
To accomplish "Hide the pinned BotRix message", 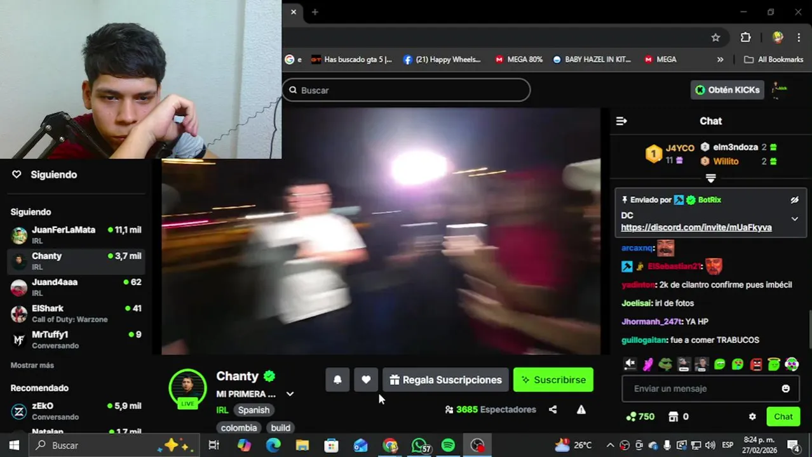I will tap(794, 199).
